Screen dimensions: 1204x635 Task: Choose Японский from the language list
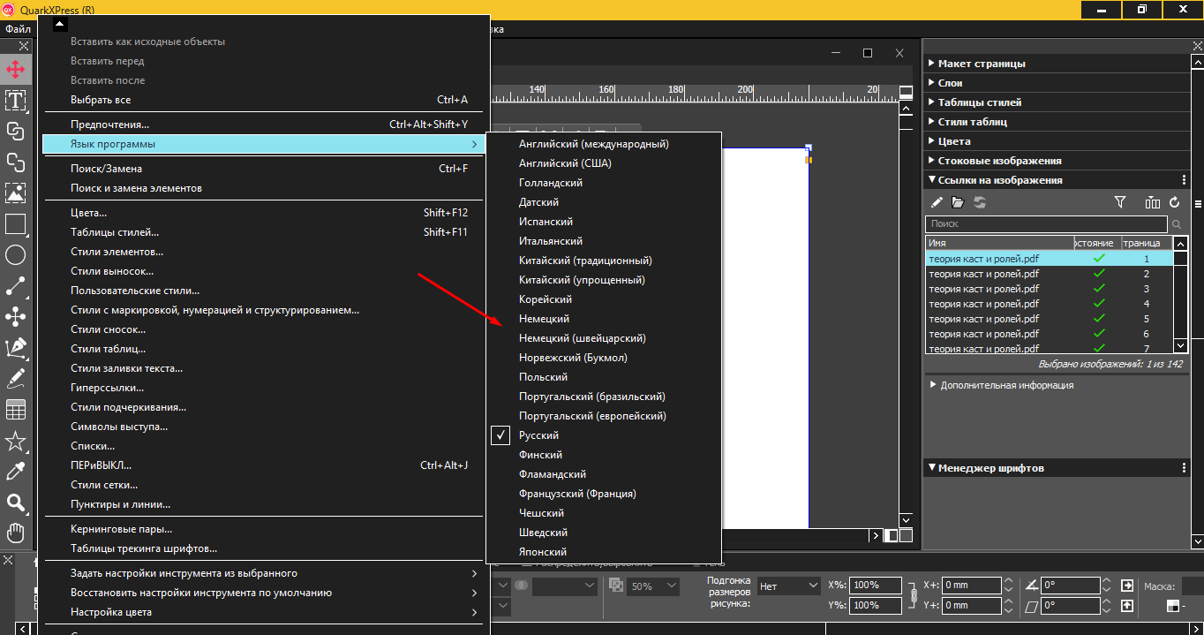click(604, 552)
